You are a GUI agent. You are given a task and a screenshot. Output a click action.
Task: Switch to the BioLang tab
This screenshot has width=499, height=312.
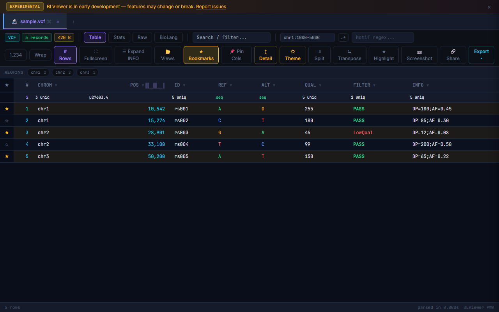[168, 37]
